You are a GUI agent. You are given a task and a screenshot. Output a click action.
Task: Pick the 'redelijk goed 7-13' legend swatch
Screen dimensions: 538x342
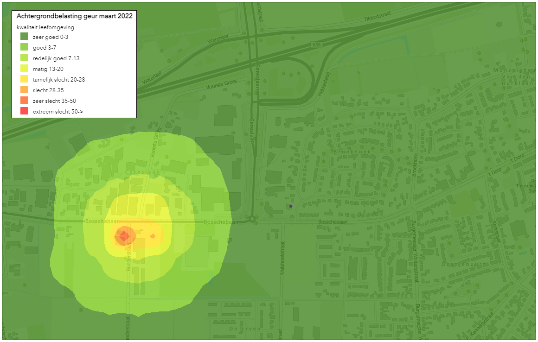(24, 57)
